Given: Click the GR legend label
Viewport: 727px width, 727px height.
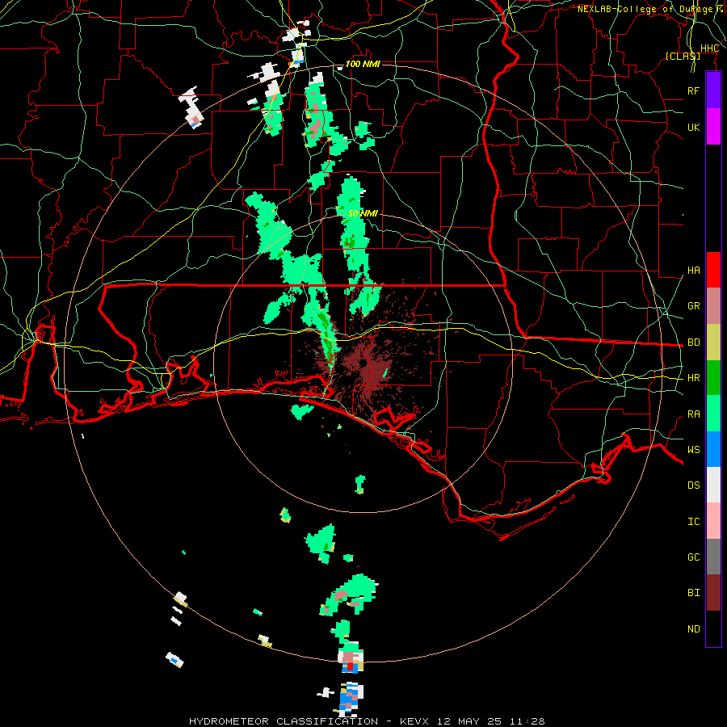Looking at the screenshot, I should (693, 306).
